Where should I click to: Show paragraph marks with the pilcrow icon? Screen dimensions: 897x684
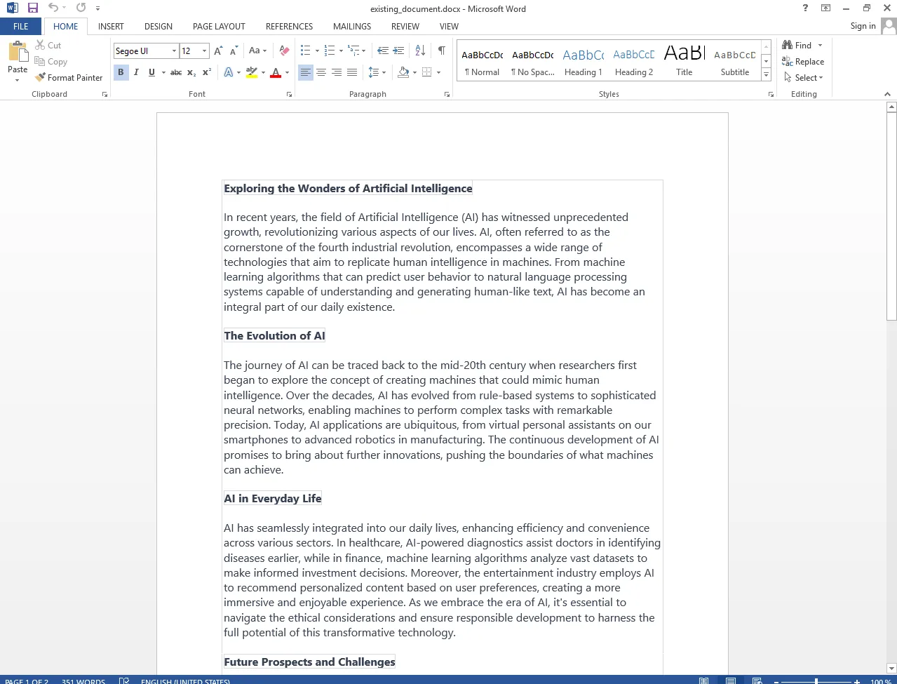[441, 51]
